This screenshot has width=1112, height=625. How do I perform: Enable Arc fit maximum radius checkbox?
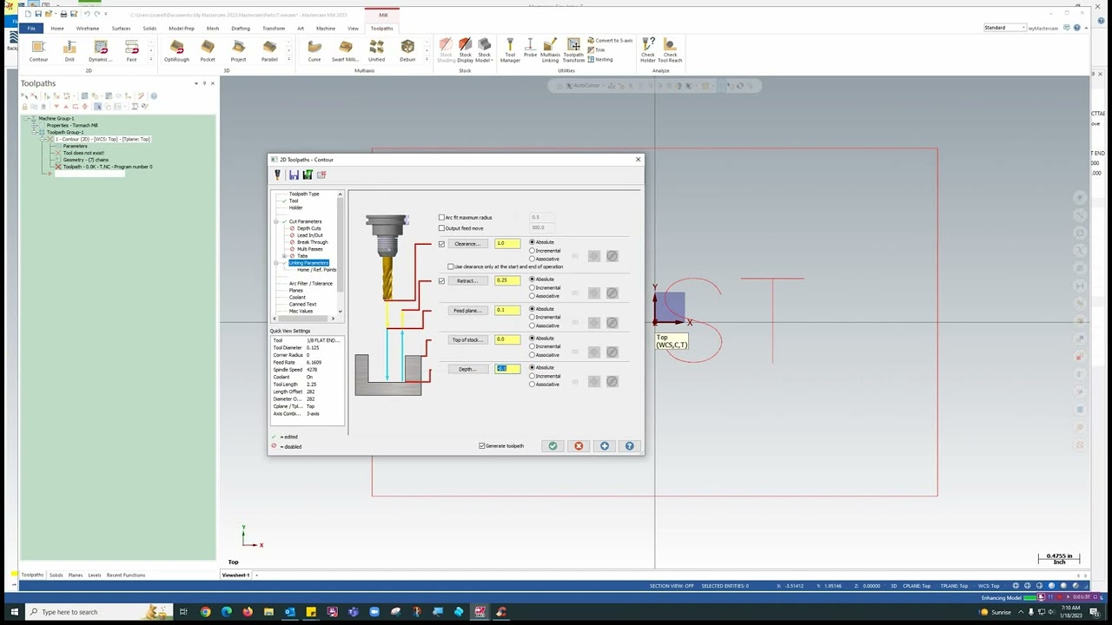[441, 217]
